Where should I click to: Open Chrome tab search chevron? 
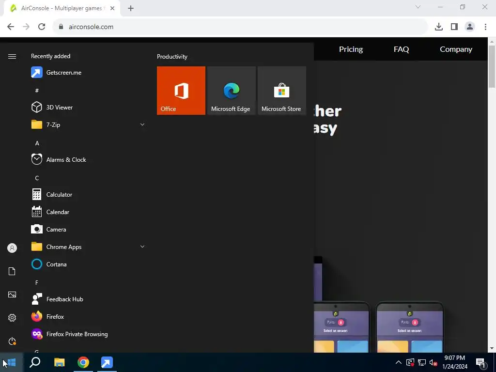pyautogui.click(x=418, y=7)
